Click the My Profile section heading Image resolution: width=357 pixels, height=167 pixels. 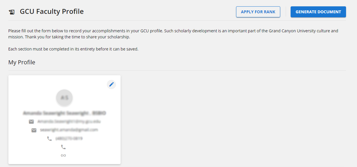[x=22, y=62]
